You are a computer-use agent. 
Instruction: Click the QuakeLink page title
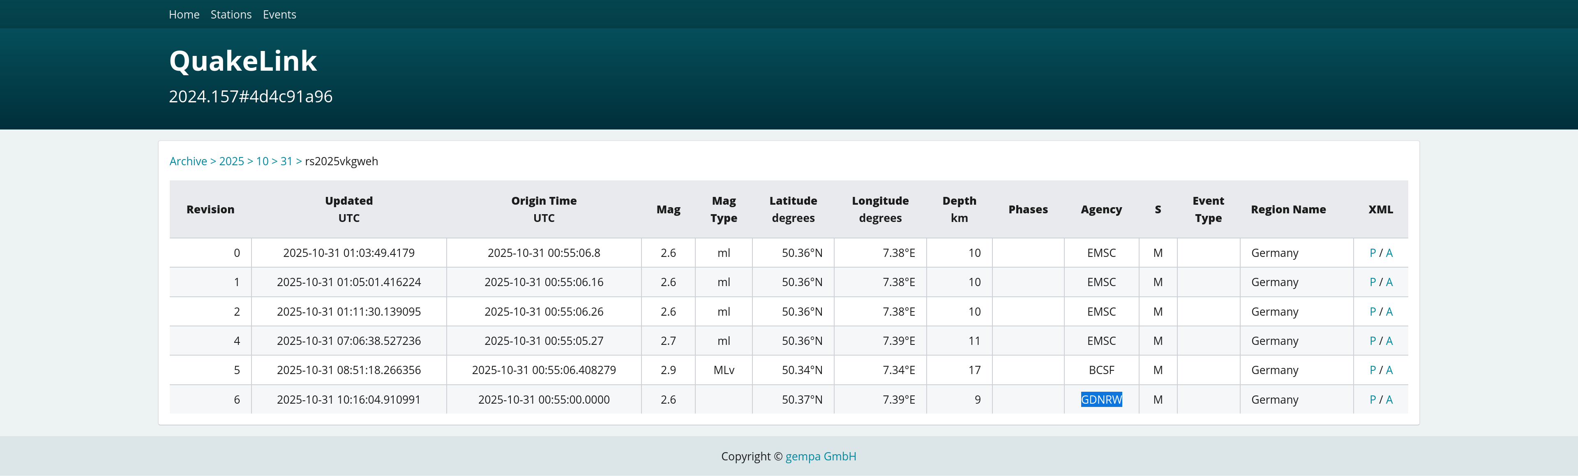point(242,61)
